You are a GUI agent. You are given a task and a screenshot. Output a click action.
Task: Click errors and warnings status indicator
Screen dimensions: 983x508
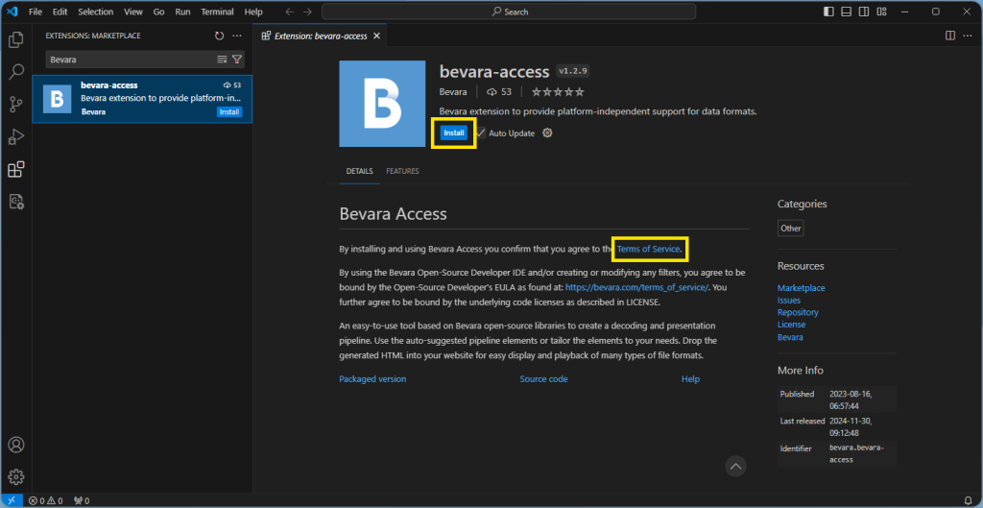[46, 500]
